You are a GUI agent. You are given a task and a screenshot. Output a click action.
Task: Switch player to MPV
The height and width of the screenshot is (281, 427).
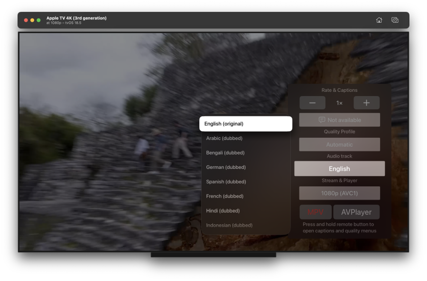point(315,212)
